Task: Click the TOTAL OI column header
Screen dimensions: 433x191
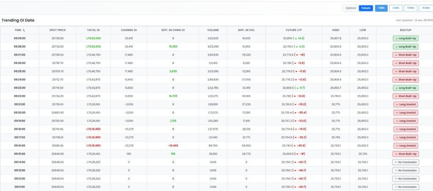Action: [x=93, y=30]
